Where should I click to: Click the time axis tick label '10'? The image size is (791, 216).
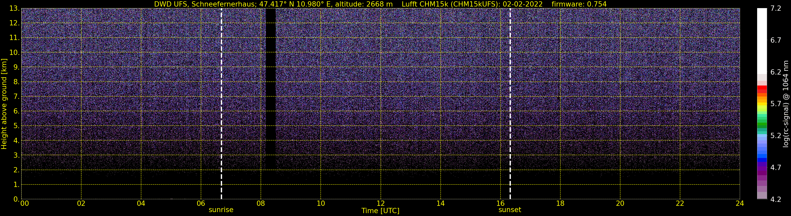pyautogui.click(x=321, y=203)
